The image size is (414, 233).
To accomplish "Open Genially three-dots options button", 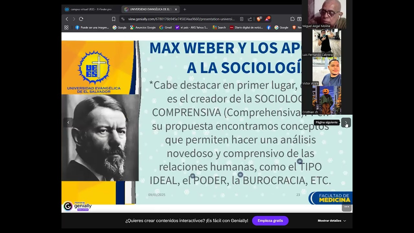I will point(346,207).
